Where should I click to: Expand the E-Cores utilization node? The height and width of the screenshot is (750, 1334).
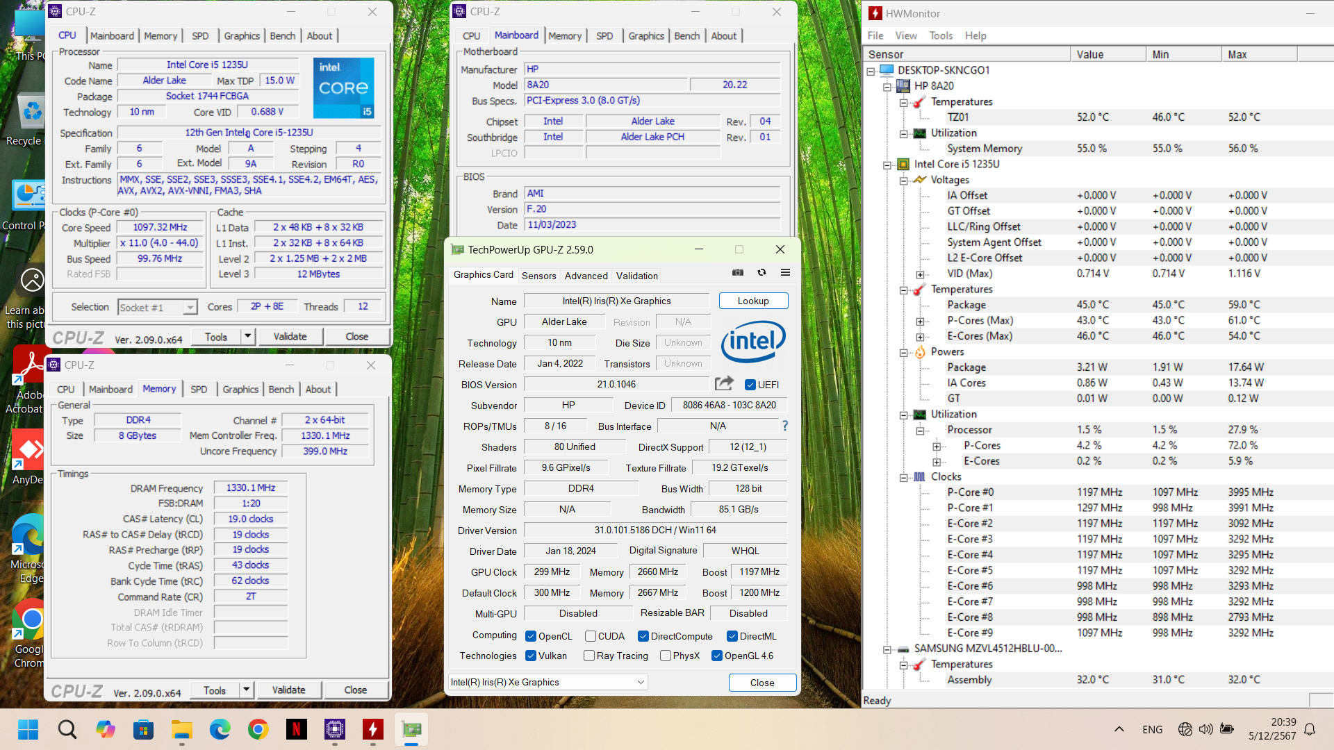point(937,462)
